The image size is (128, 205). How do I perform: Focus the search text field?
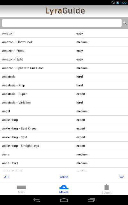[62, 23]
